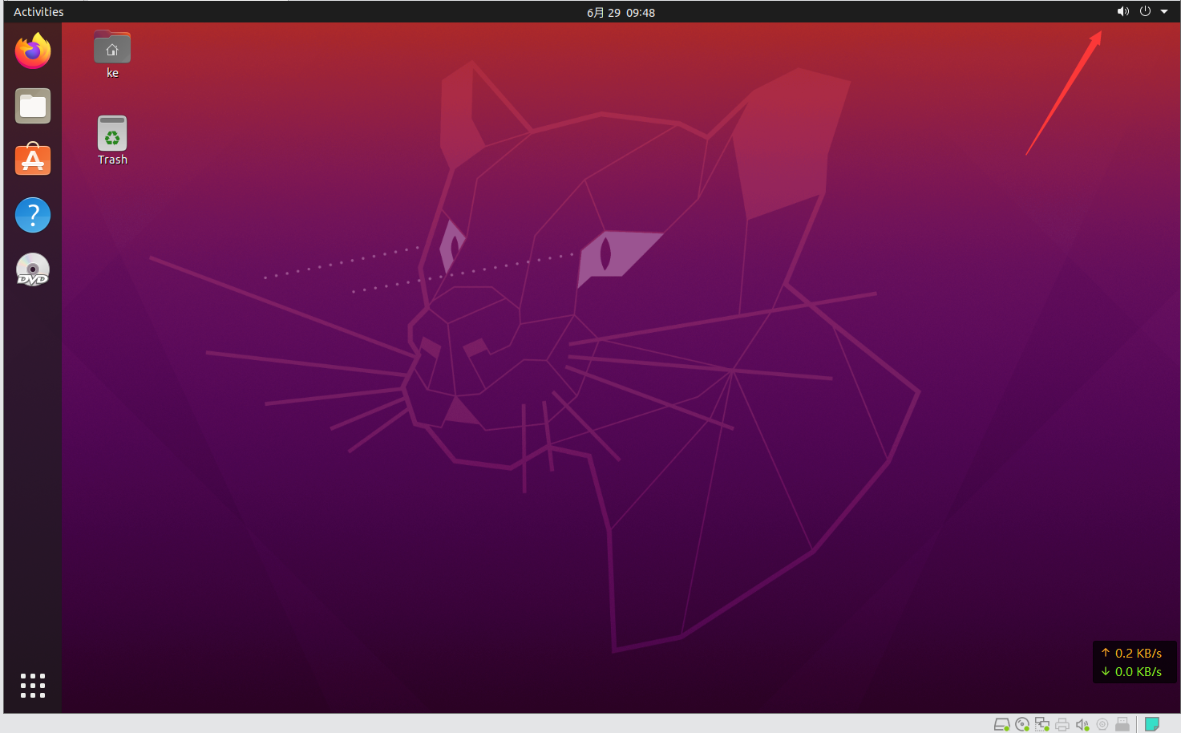Launch Firefox from the dock
The height and width of the screenshot is (733, 1181).
tap(32, 51)
